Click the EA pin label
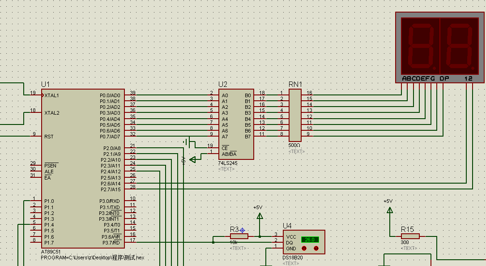 tap(47, 178)
